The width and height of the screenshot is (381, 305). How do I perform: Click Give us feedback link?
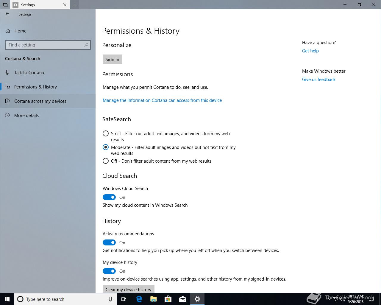(319, 80)
